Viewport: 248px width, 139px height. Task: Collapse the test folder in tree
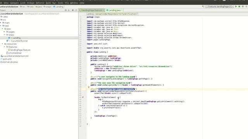click(1, 26)
